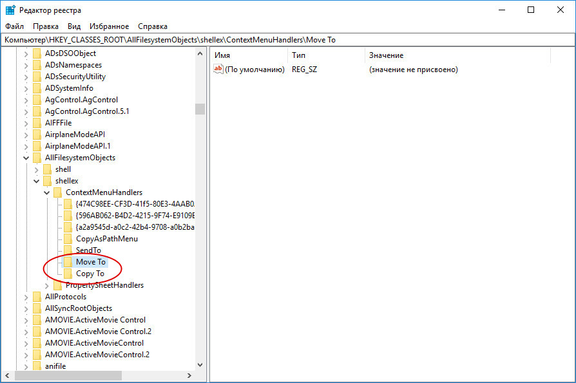This screenshot has height=383, width=576.
Task: Collapse the AllFilesystemObjects key
Action: coord(26,158)
